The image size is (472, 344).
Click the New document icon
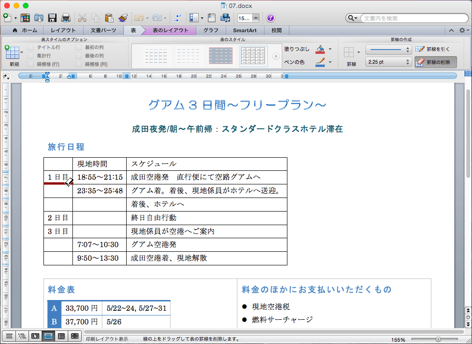(x=8, y=18)
